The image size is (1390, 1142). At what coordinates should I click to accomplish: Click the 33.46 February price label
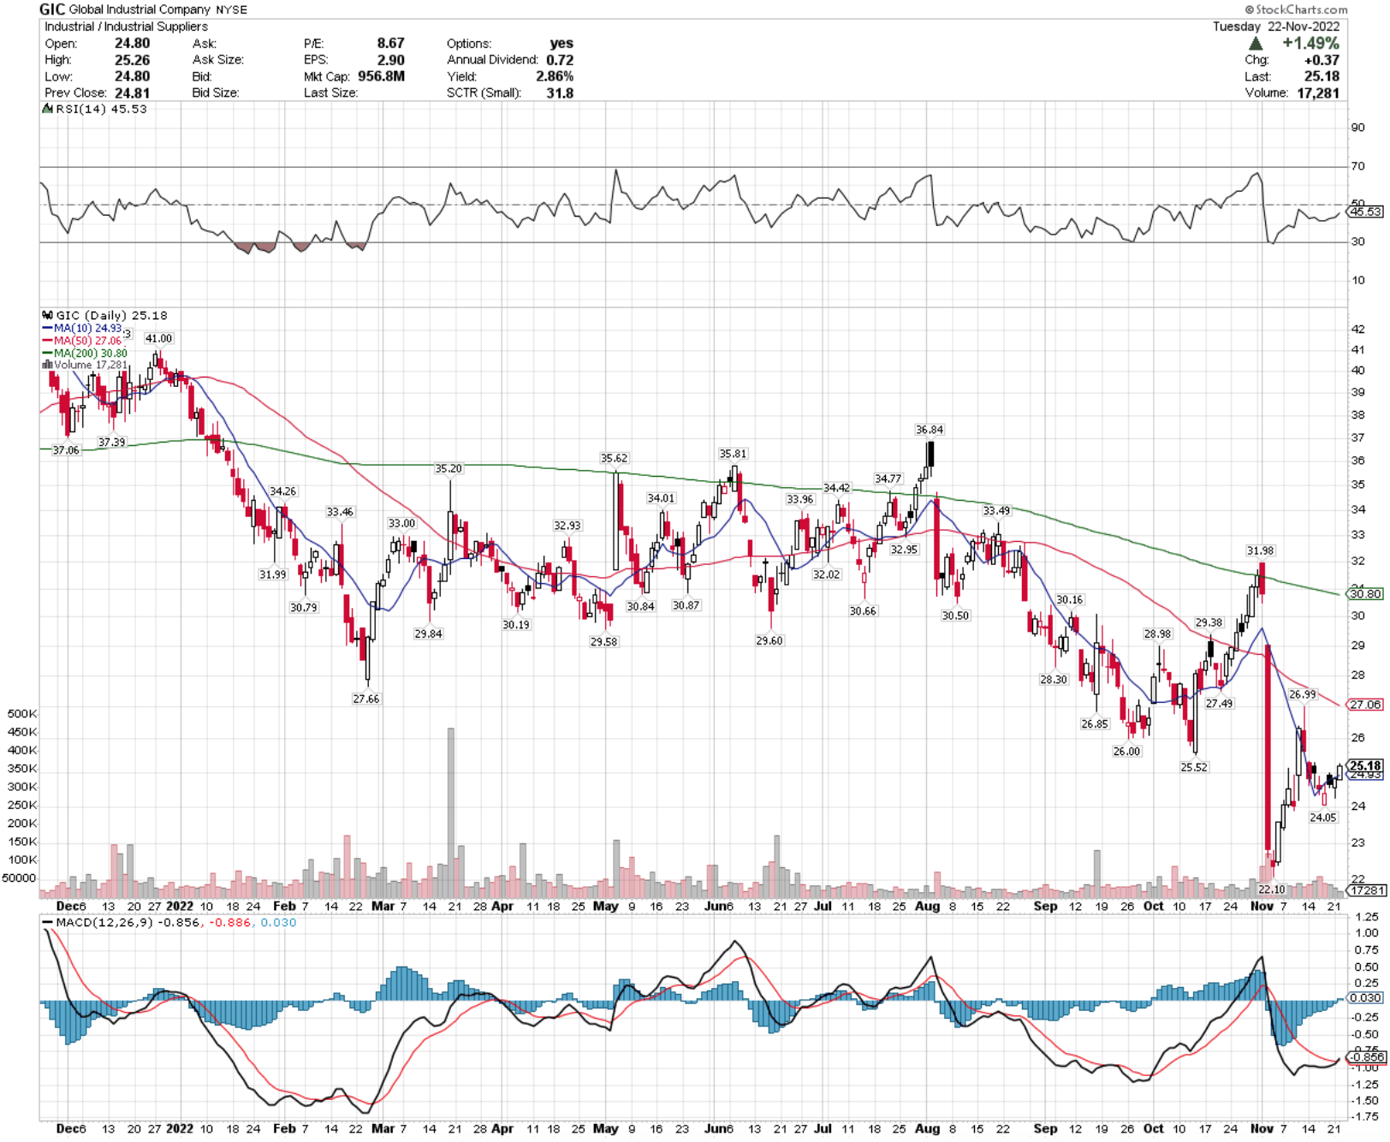[340, 512]
